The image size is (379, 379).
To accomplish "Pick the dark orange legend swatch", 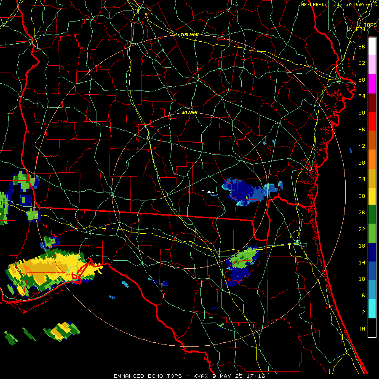I will pos(372,140).
